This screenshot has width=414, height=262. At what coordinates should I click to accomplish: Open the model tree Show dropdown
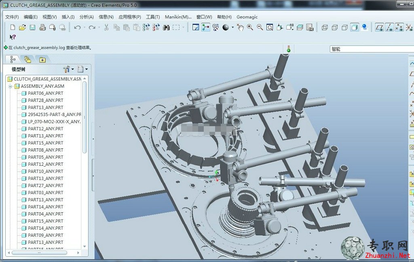pyautogui.click(x=82, y=69)
